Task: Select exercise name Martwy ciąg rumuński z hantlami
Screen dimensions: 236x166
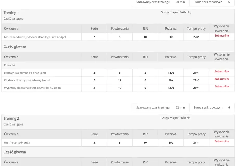Action: 25,73
